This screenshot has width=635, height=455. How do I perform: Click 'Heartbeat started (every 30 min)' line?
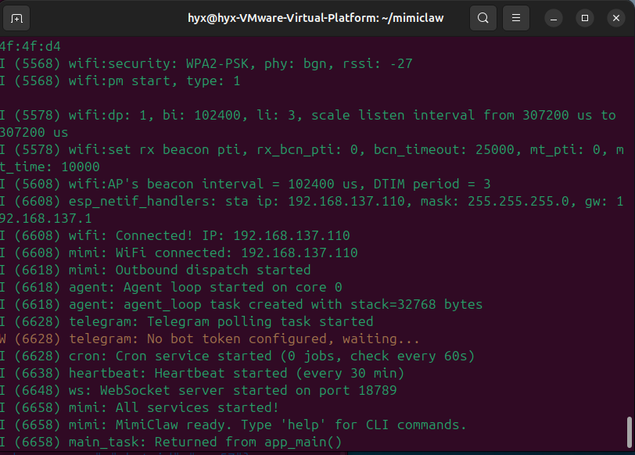(x=202, y=373)
